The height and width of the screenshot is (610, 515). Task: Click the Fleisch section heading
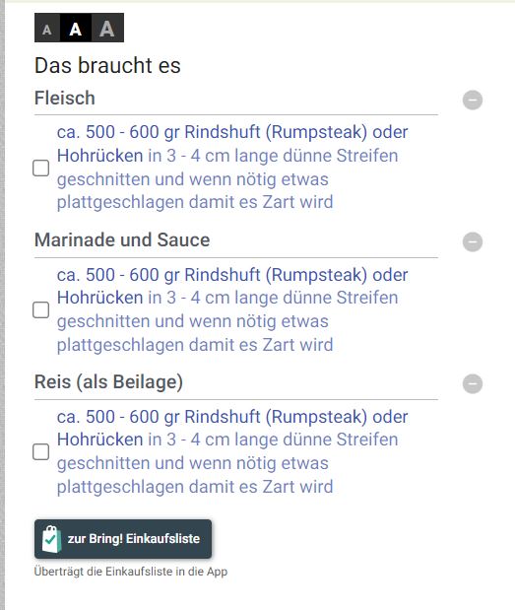(x=65, y=98)
